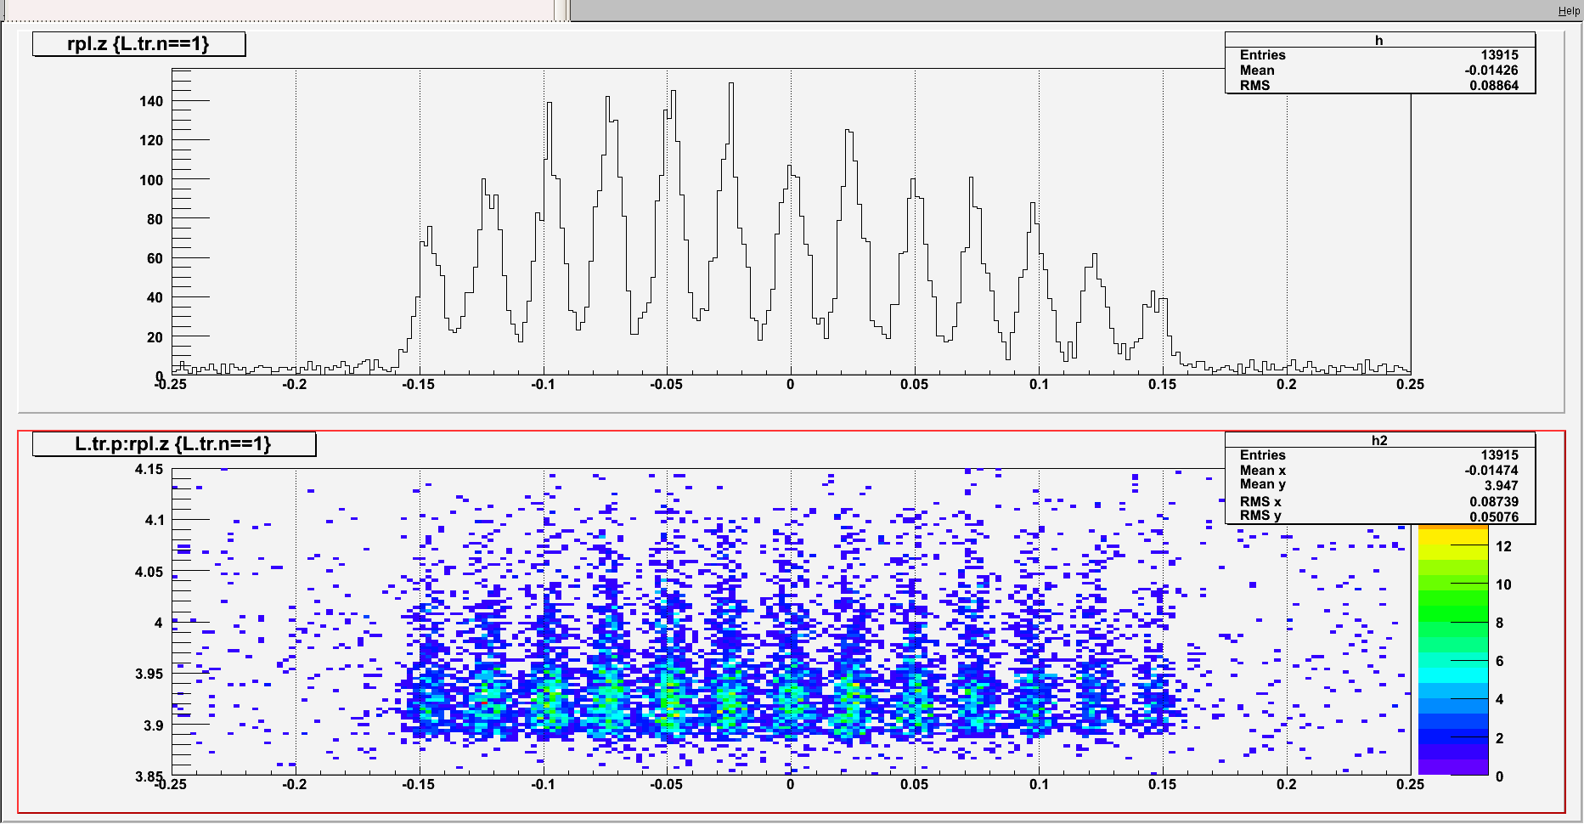Viewport: 1584px width, 824px height.
Task: Click the top histogram y-axis label 140
Action: point(151,102)
